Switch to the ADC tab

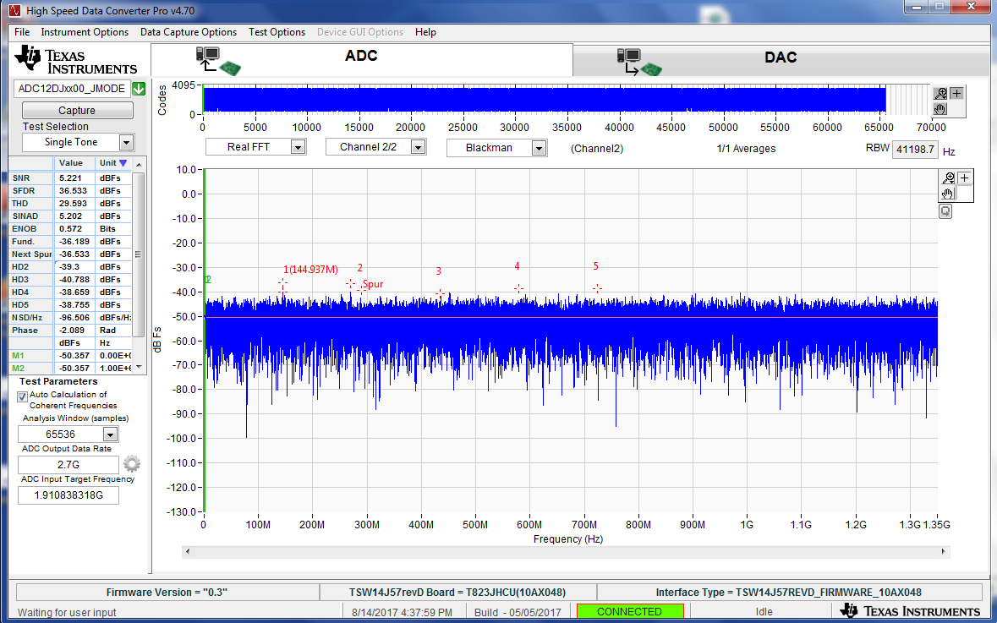[x=362, y=60]
